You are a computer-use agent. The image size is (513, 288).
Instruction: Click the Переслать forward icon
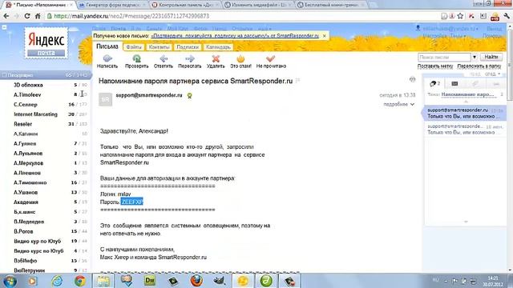[x=190, y=58]
